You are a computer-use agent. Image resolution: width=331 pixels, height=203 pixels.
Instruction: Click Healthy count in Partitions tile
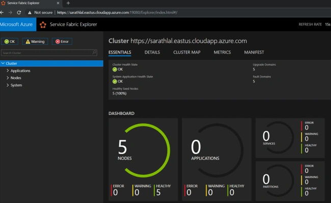point(307,193)
